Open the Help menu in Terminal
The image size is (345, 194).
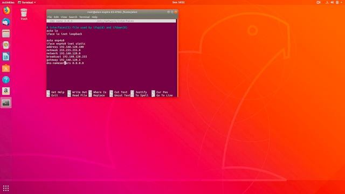point(95,17)
